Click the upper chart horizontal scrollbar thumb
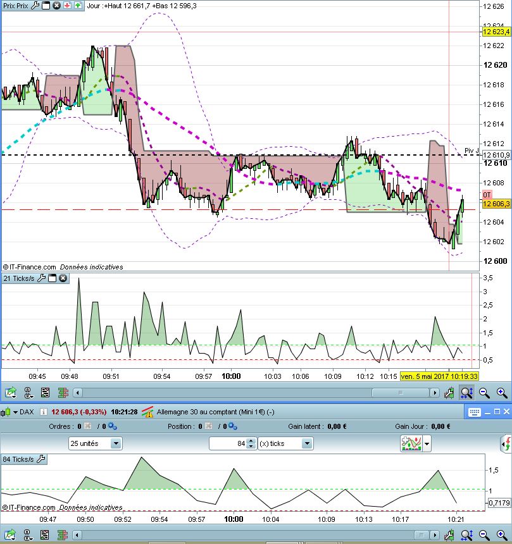 pyautogui.click(x=401, y=393)
